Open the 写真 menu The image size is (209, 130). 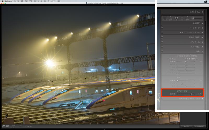(31, 1)
